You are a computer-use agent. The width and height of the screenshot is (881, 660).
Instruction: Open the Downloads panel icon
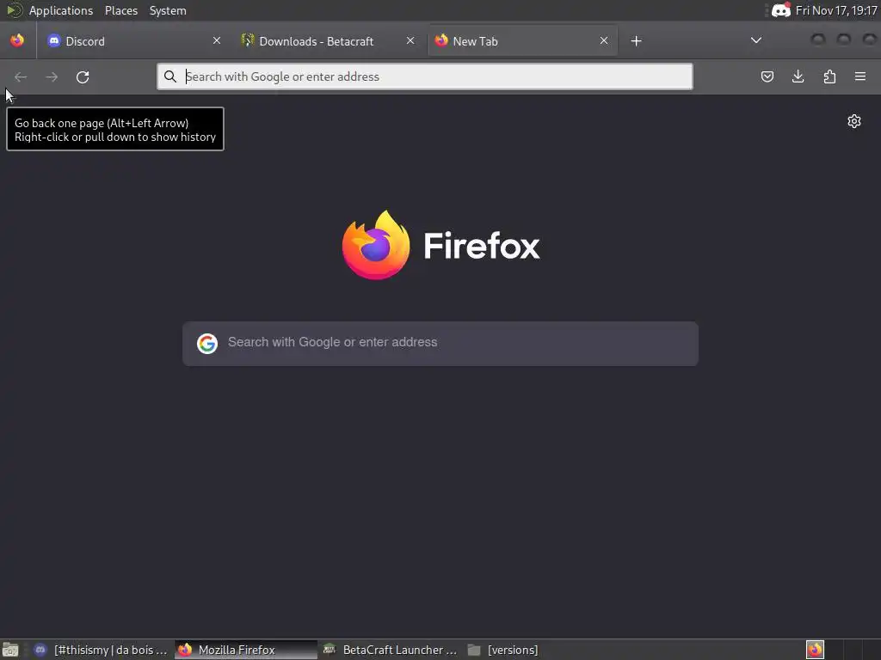point(798,76)
